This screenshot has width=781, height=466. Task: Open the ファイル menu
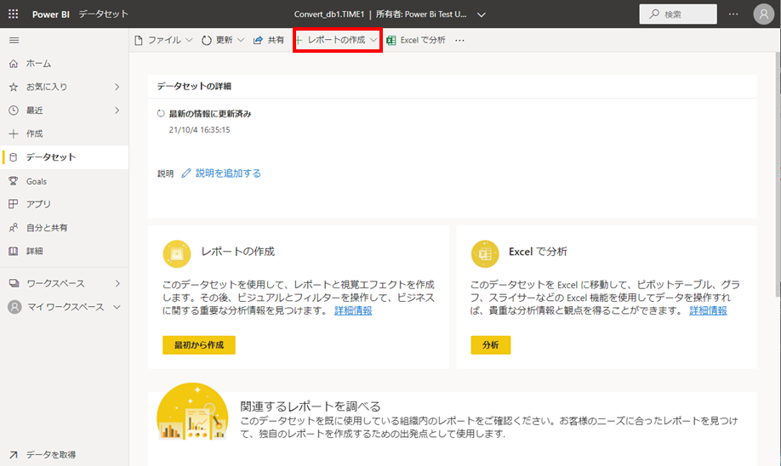(x=164, y=40)
